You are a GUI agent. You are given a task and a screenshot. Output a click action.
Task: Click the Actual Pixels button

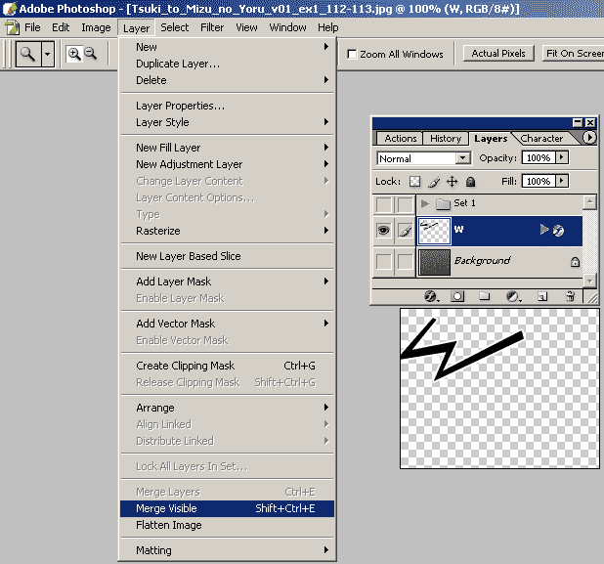[498, 53]
